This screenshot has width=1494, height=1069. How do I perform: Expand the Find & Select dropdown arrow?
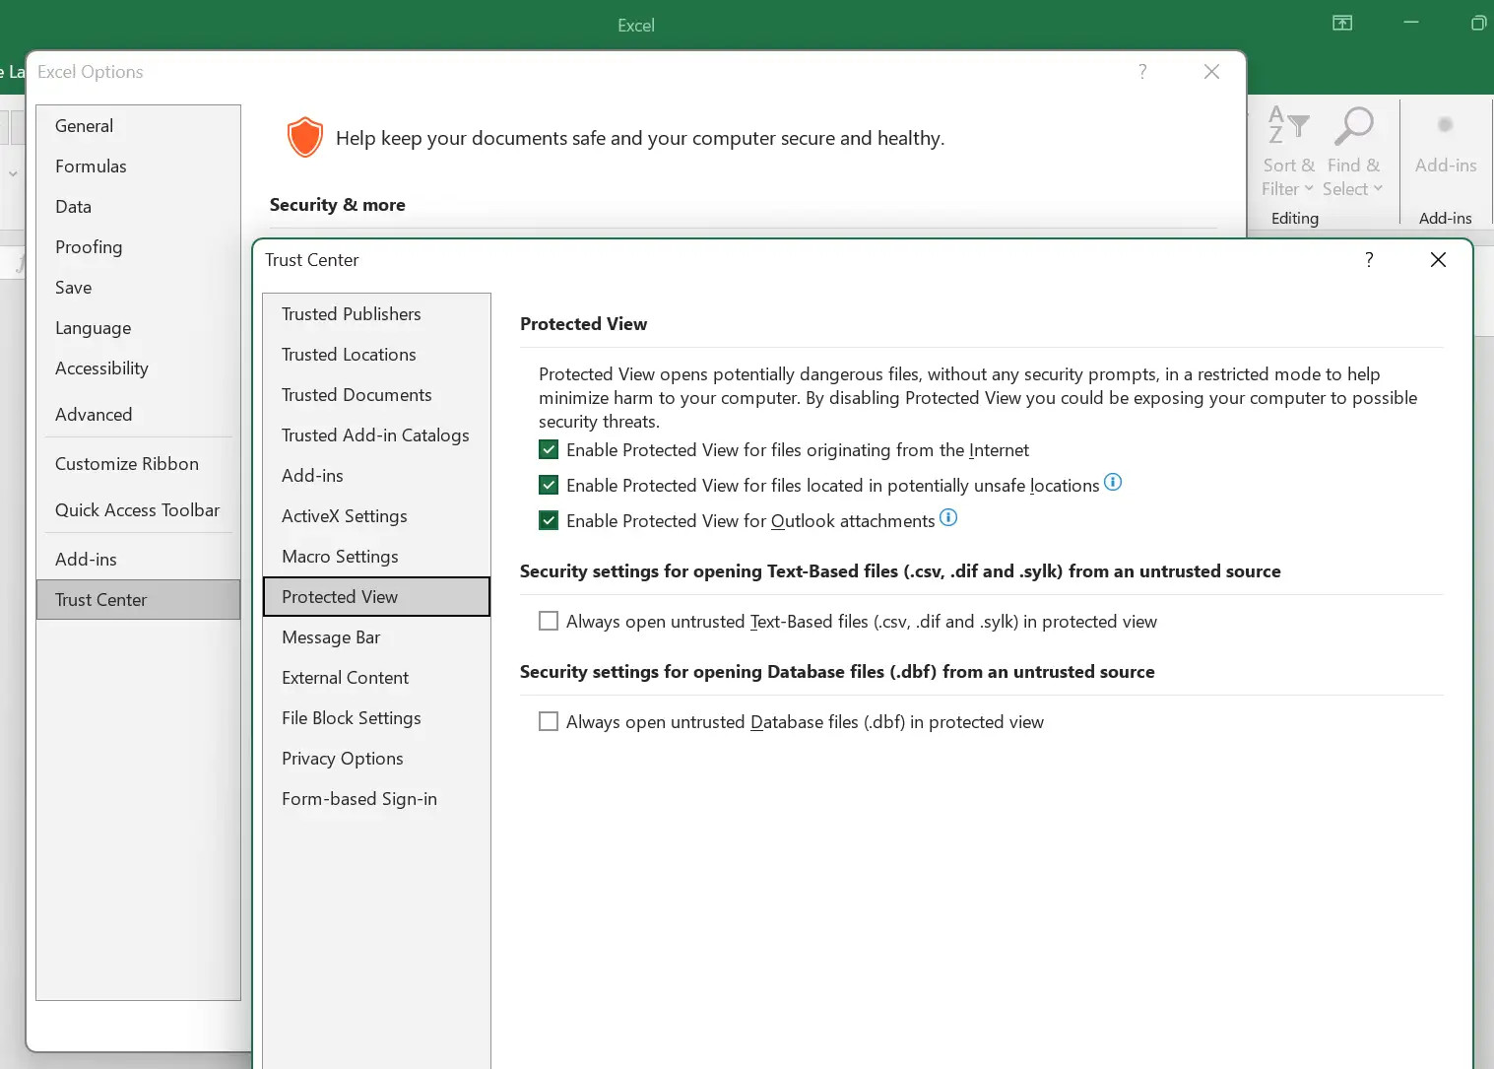pyautogui.click(x=1378, y=189)
